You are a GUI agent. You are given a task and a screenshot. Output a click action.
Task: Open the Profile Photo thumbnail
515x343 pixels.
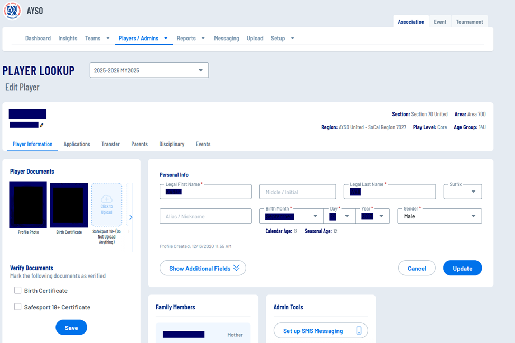(x=28, y=205)
